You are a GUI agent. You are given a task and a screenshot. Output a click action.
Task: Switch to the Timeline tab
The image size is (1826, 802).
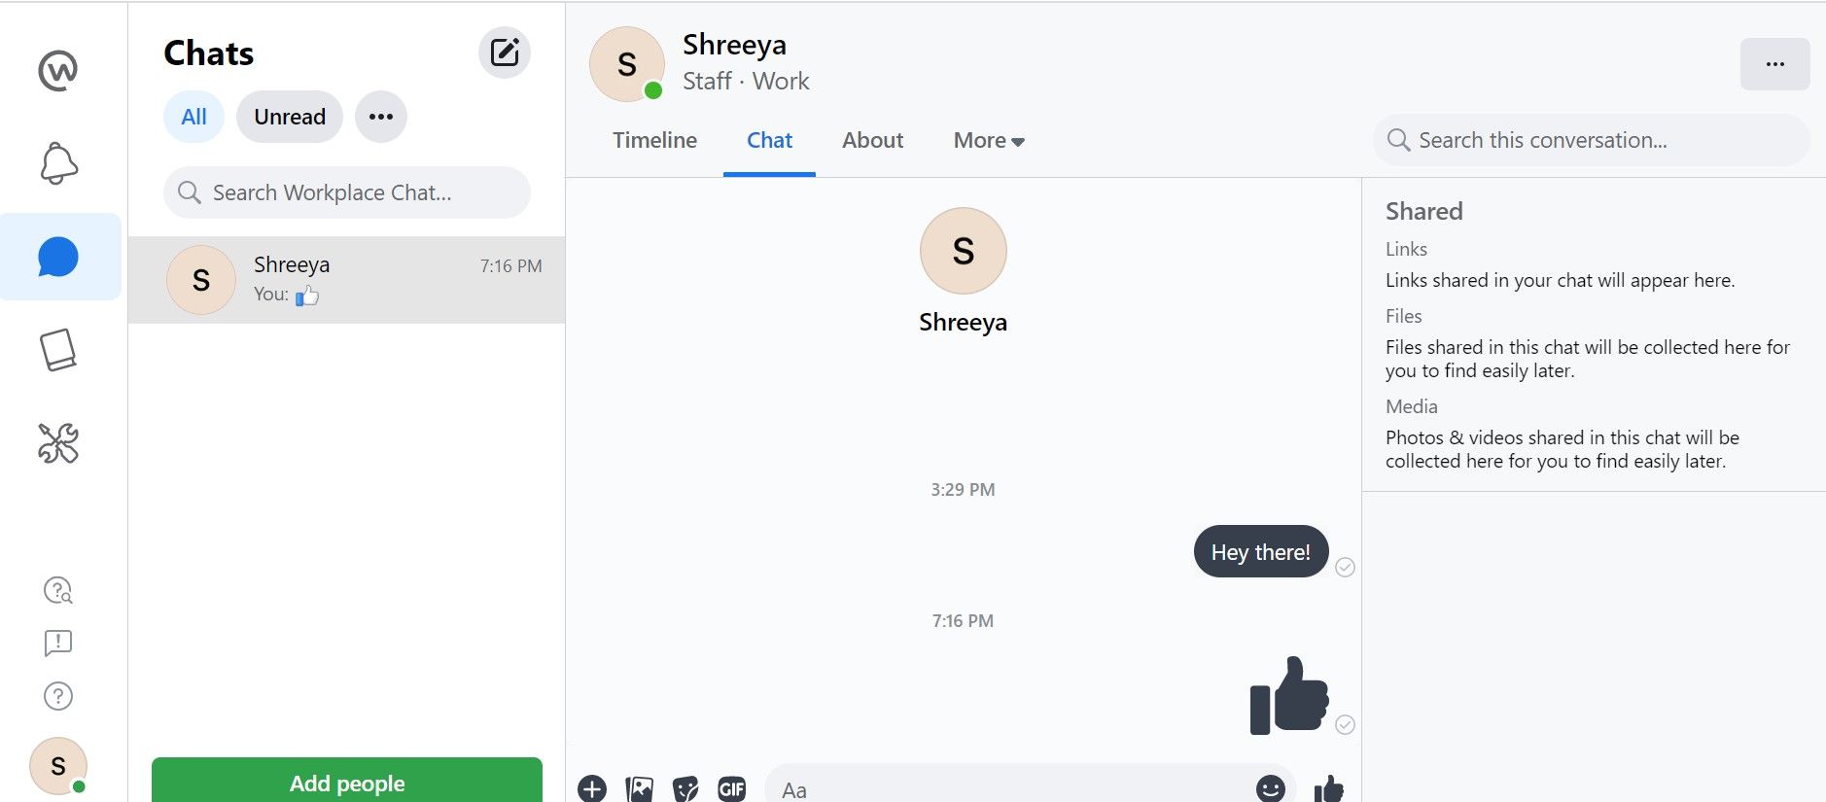pos(654,141)
